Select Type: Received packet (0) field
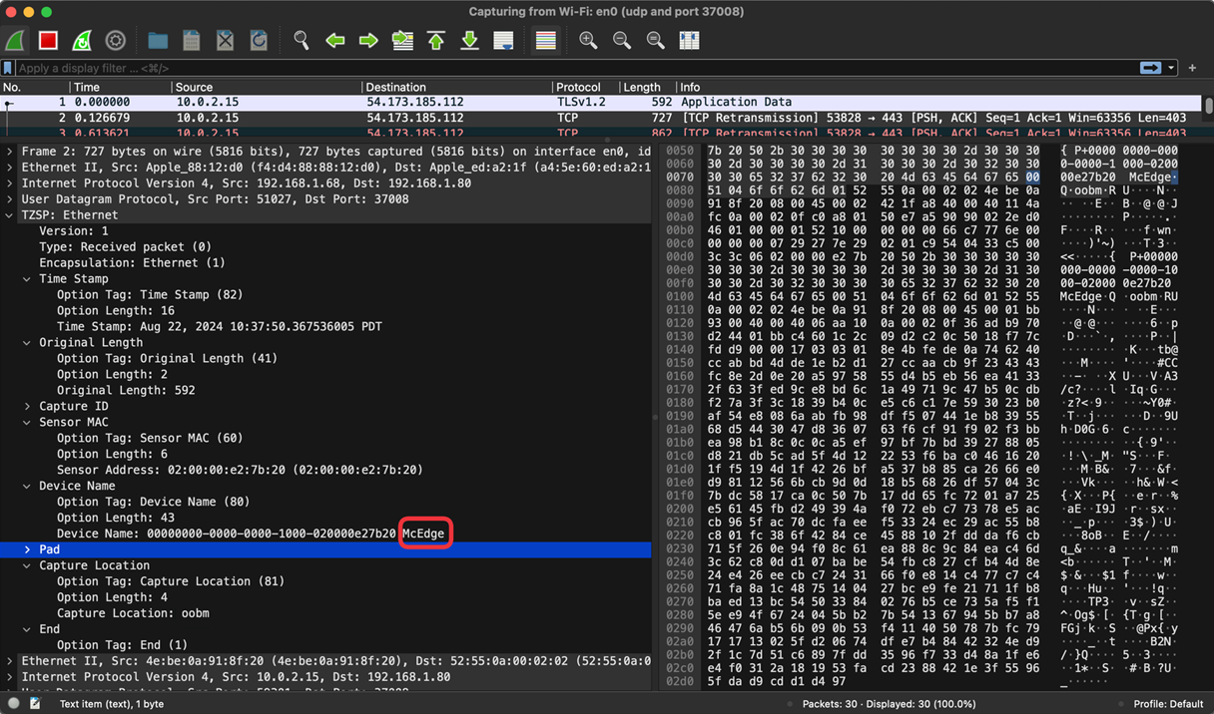Viewport: 1214px width, 714px height. (126, 246)
